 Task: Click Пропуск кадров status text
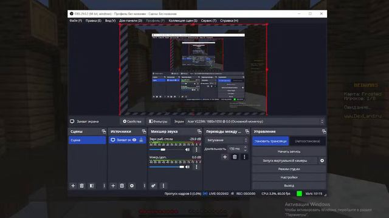tap(182, 194)
